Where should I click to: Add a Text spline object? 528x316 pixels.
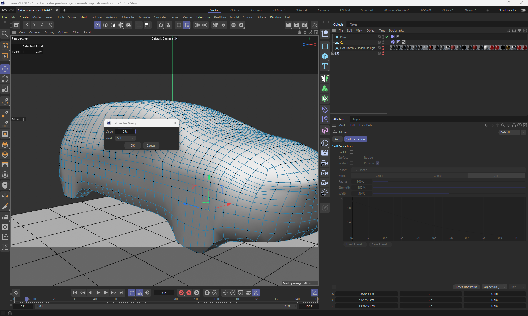coord(325,66)
